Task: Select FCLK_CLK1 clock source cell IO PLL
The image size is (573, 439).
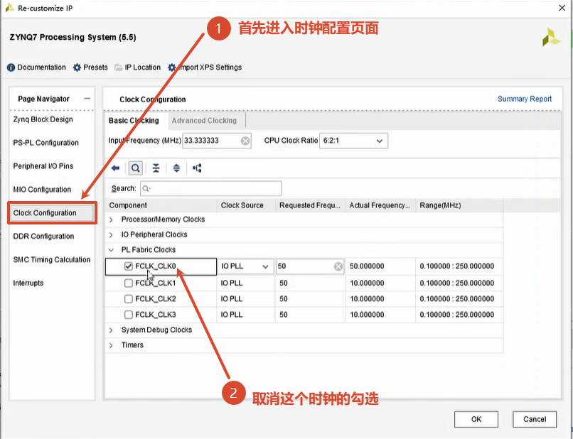Action: (x=245, y=283)
